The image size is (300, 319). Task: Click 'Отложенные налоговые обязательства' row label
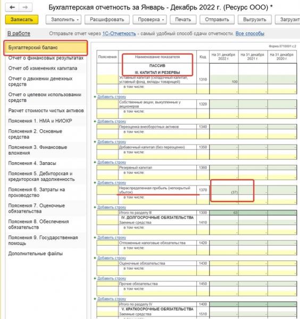point(152,243)
